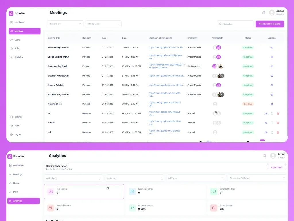Click participants avatars of Zoom Meeting Check

pos(218,66)
